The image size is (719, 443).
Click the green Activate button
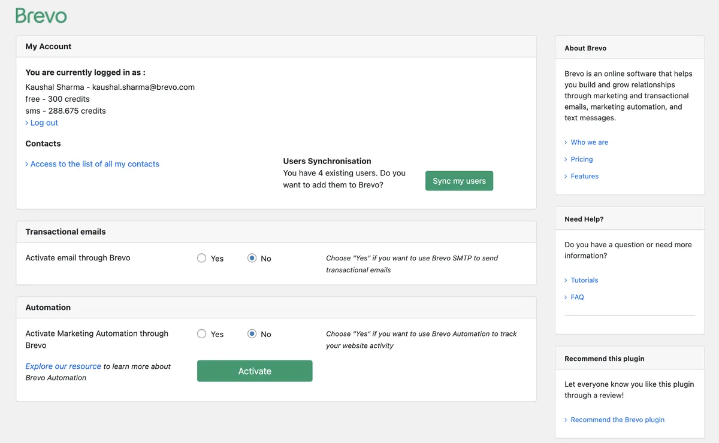point(255,371)
